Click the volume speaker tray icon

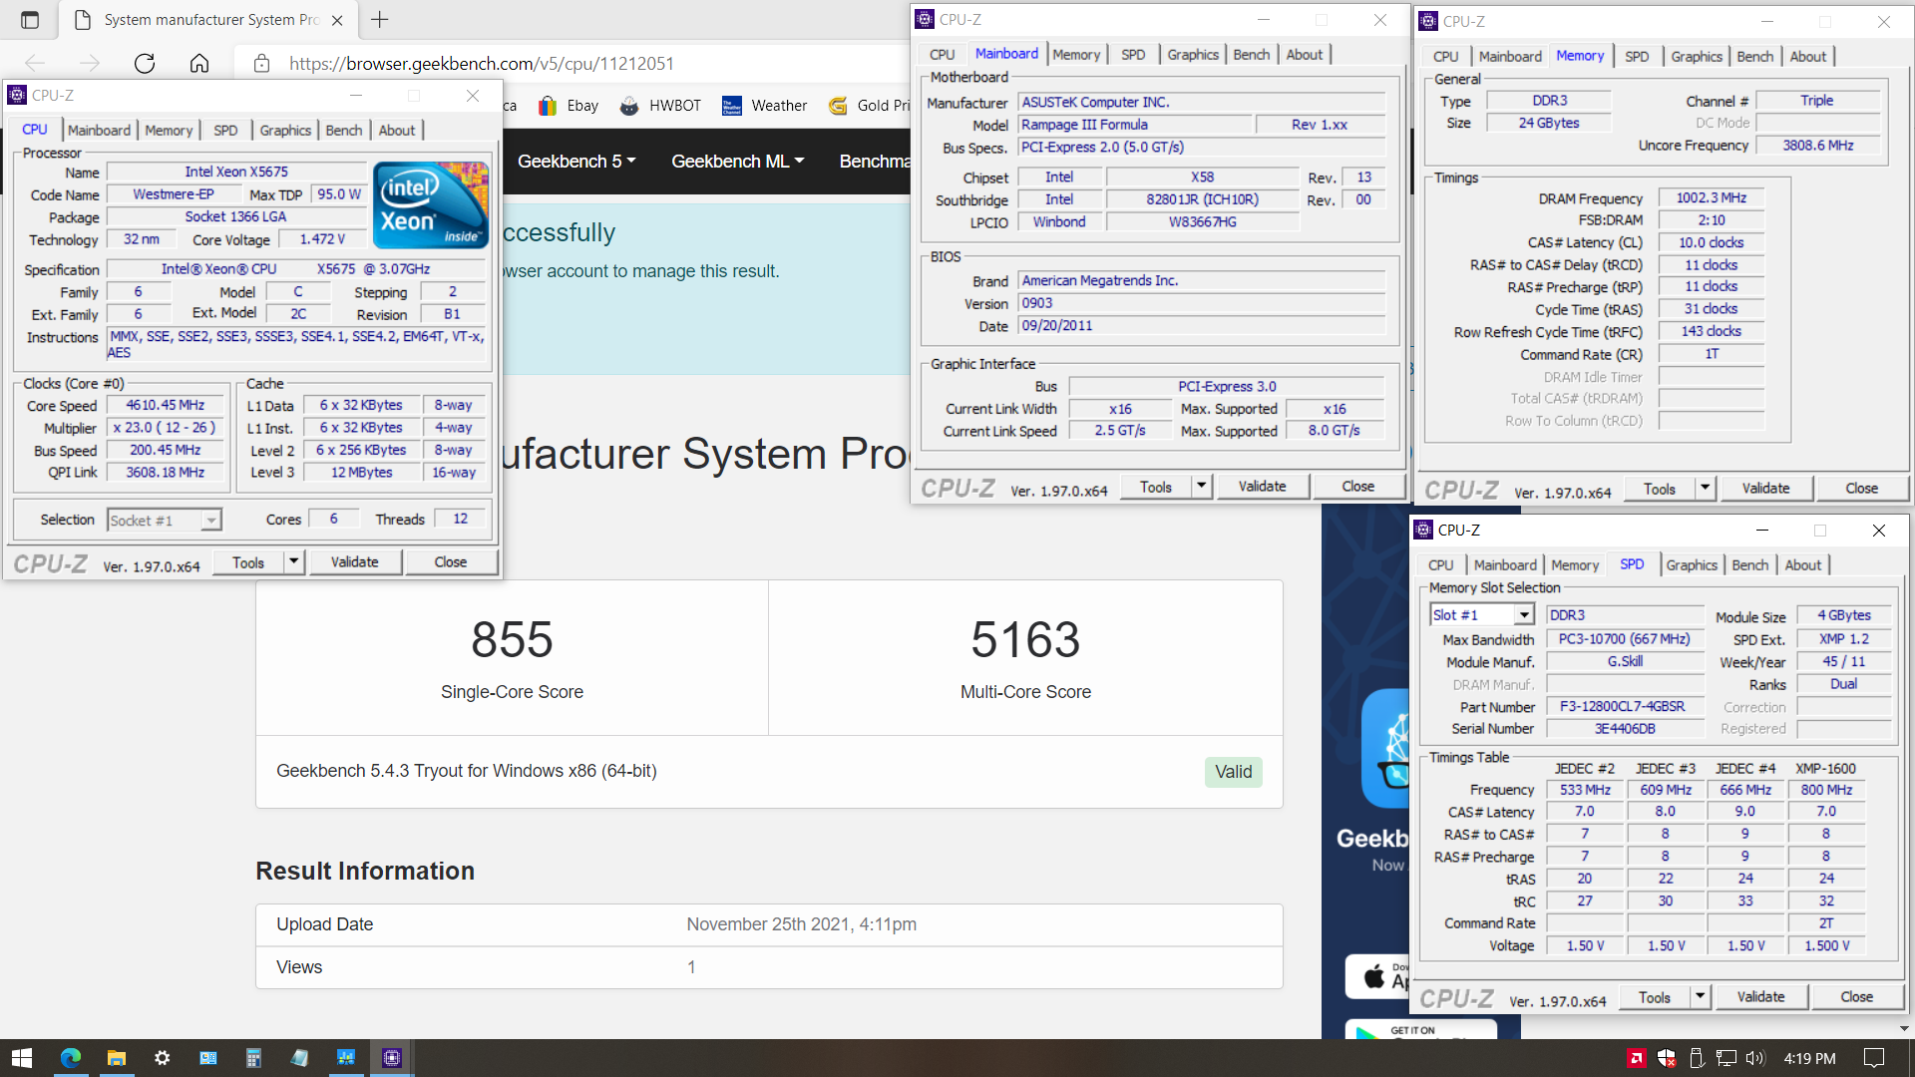pos(1756,1058)
